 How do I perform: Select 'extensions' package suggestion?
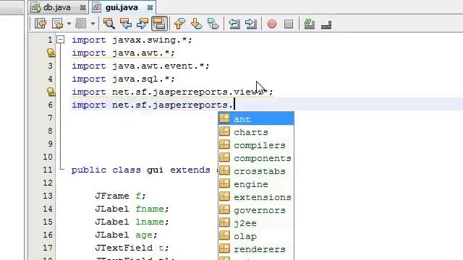click(x=256, y=196)
